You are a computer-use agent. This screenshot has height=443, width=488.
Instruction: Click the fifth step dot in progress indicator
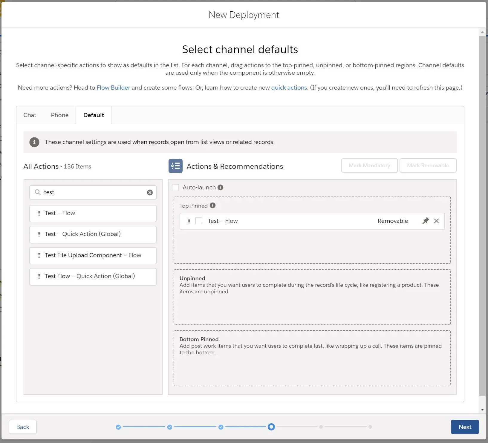click(x=321, y=427)
